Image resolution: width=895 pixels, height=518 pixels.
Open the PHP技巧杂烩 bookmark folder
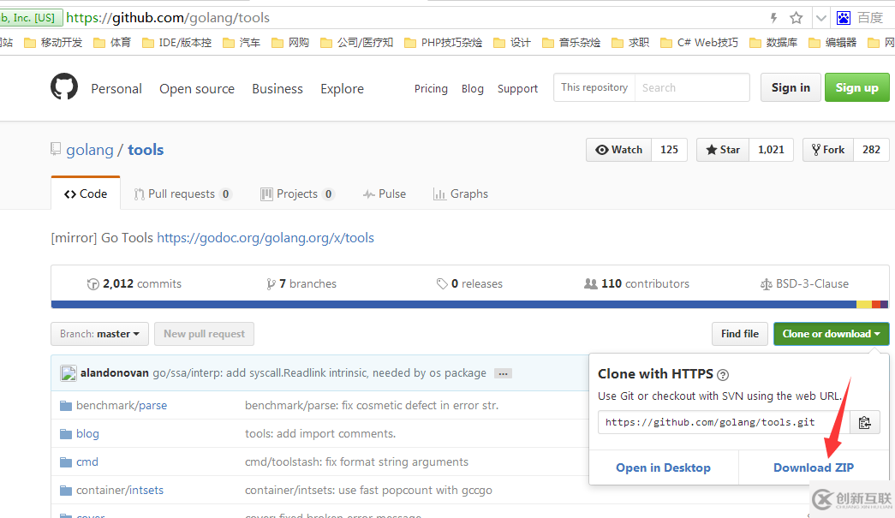(443, 43)
